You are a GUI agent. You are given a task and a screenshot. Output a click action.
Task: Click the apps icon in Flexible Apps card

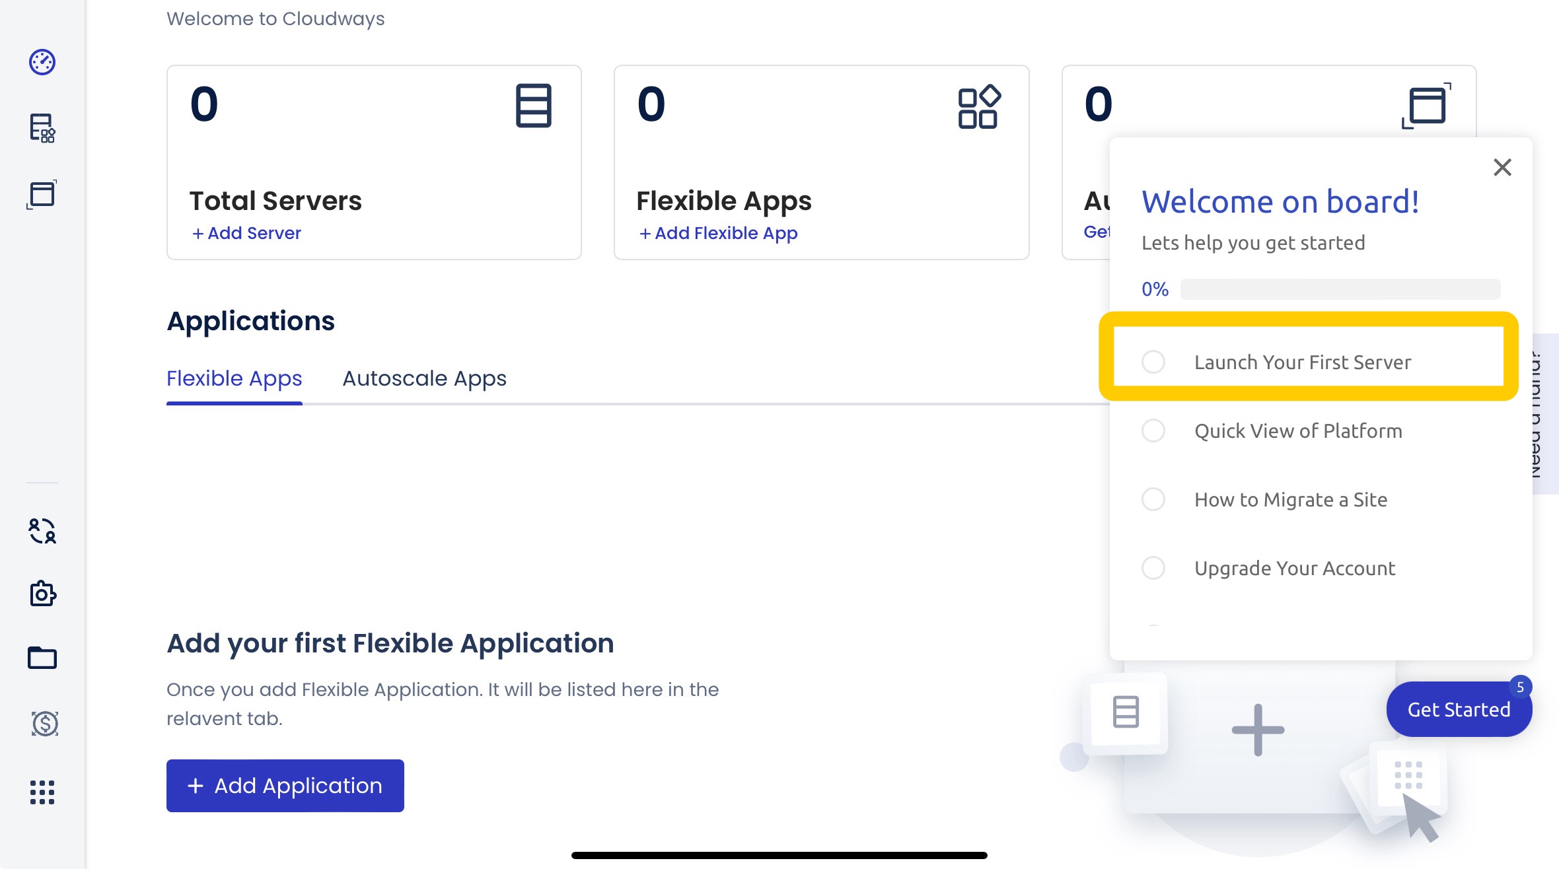[x=980, y=106]
